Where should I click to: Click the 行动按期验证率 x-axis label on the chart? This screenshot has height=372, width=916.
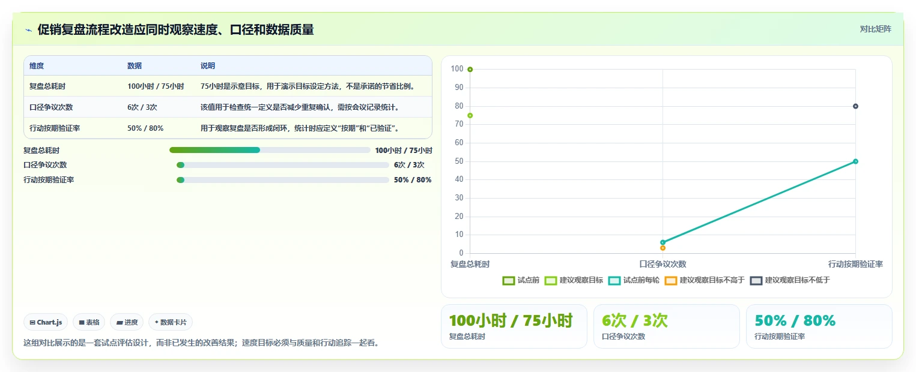click(855, 264)
